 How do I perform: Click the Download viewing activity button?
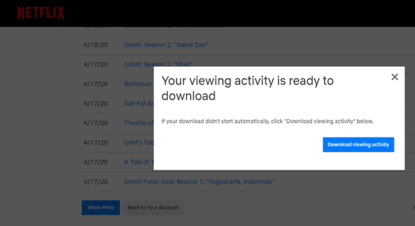(359, 144)
